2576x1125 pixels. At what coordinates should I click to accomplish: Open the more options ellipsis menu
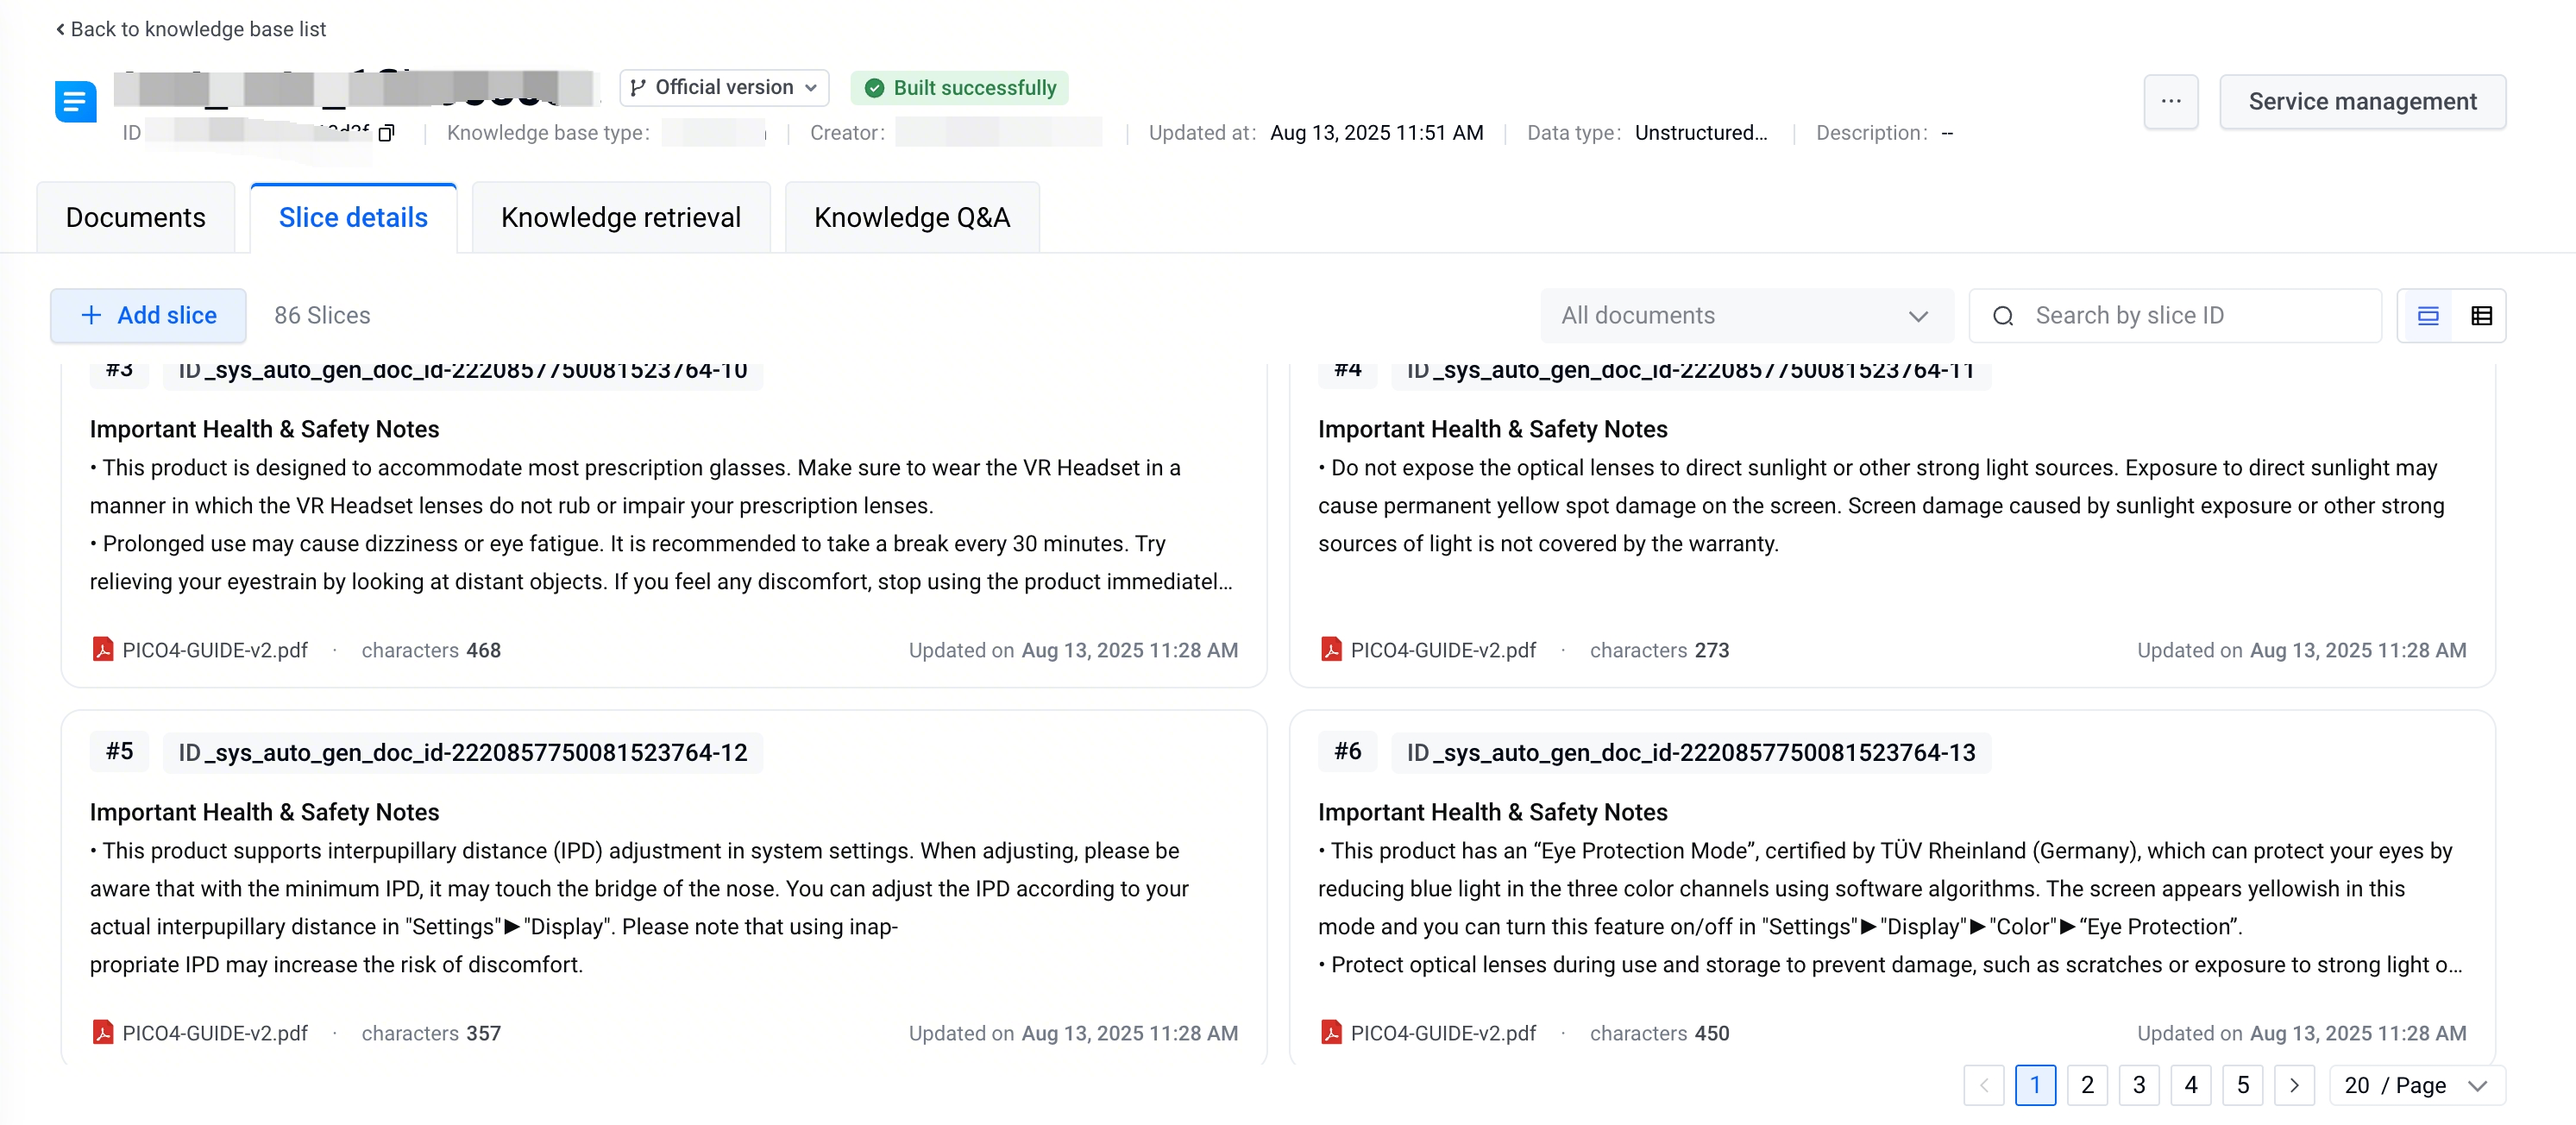pos(2170,101)
